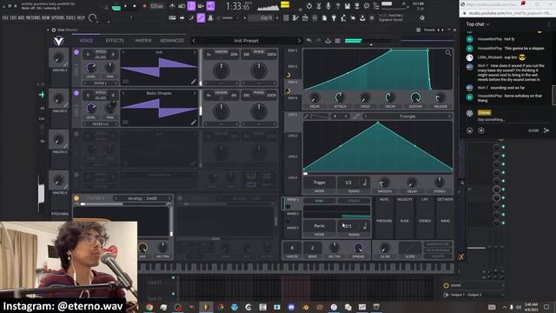Select RAND 2 in random list
Viewport: 556px width, 313px height.
[293, 214]
